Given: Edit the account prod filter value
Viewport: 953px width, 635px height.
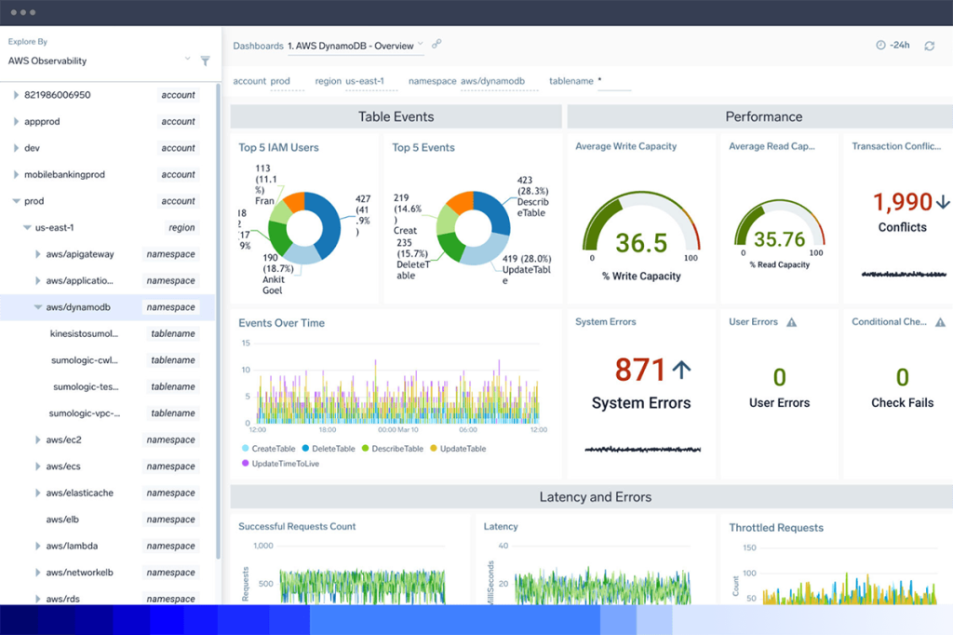Looking at the screenshot, I should coord(279,81).
